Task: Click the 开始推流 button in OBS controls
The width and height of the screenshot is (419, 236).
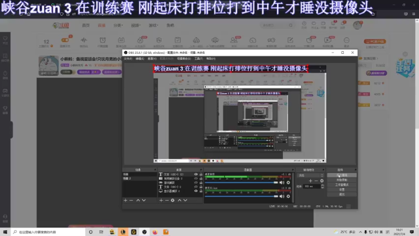Action: pos(342,175)
